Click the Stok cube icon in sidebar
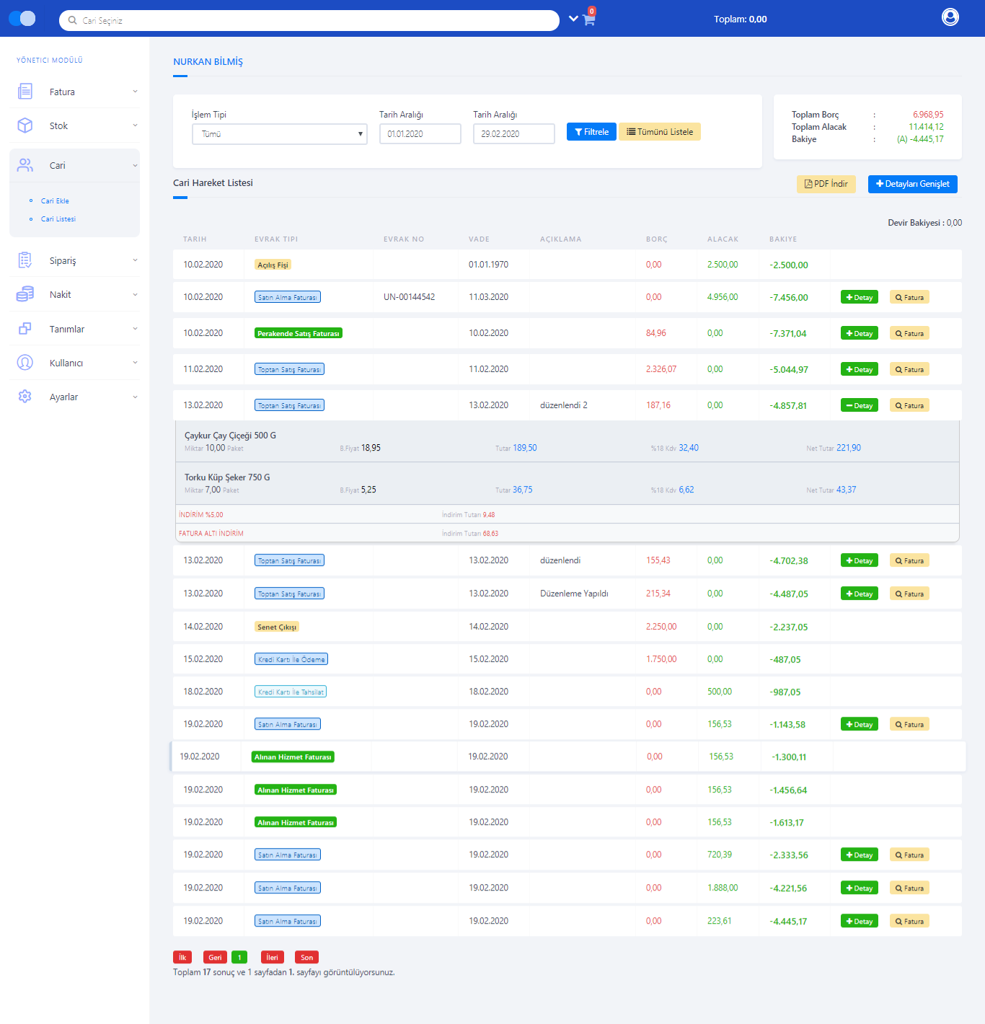 [x=25, y=125]
